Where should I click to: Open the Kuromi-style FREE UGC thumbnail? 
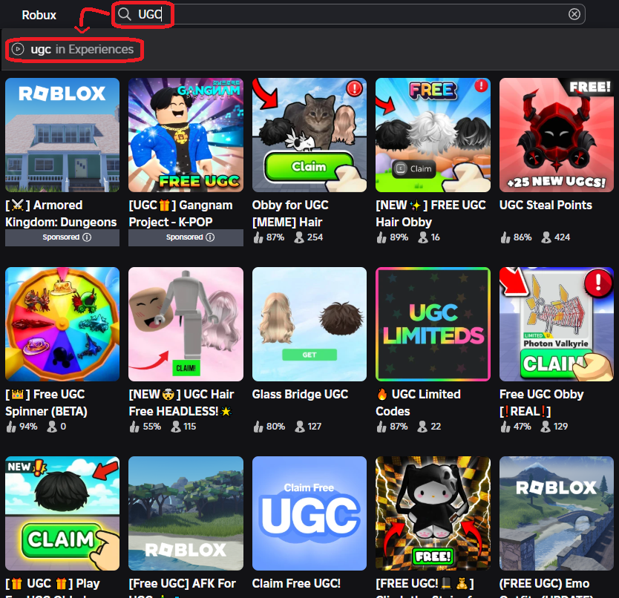433,513
